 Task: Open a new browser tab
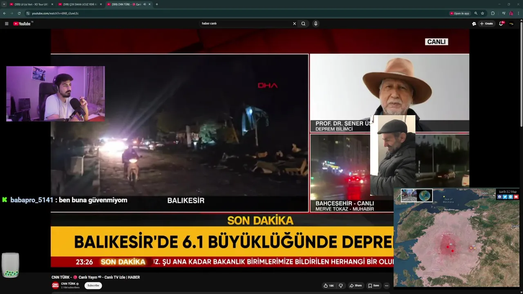tap(157, 4)
